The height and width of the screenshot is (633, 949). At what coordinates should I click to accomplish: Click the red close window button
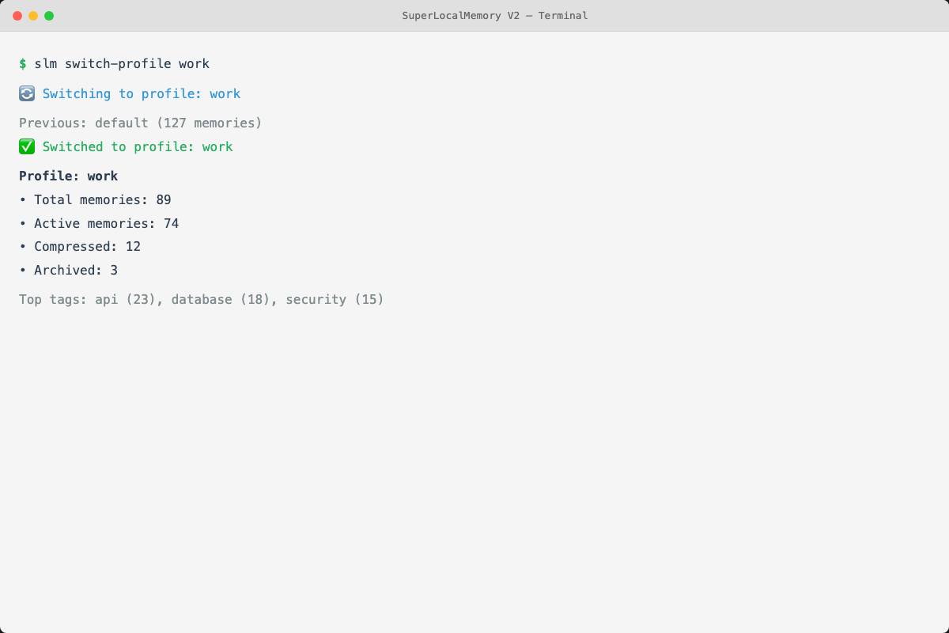[17, 16]
